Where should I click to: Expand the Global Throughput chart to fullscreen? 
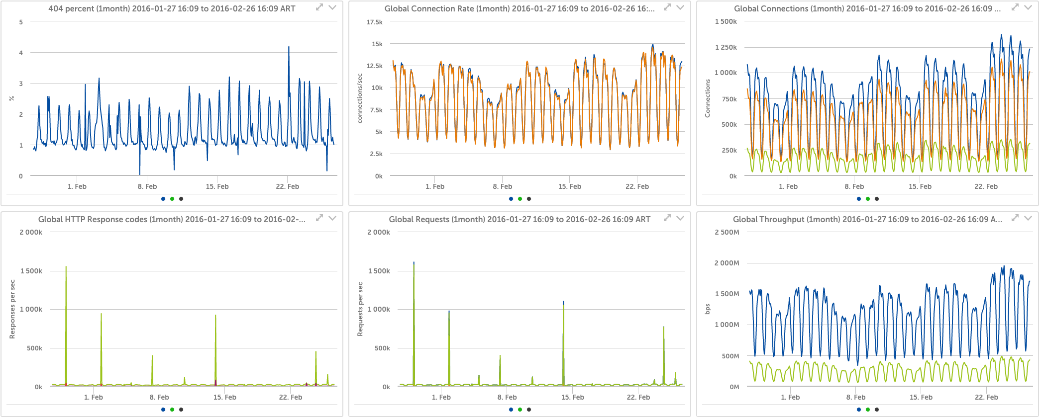1015,218
